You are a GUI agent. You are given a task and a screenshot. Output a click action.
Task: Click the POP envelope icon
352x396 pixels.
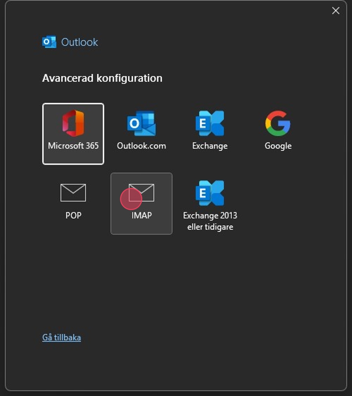(x=73, y=193)
